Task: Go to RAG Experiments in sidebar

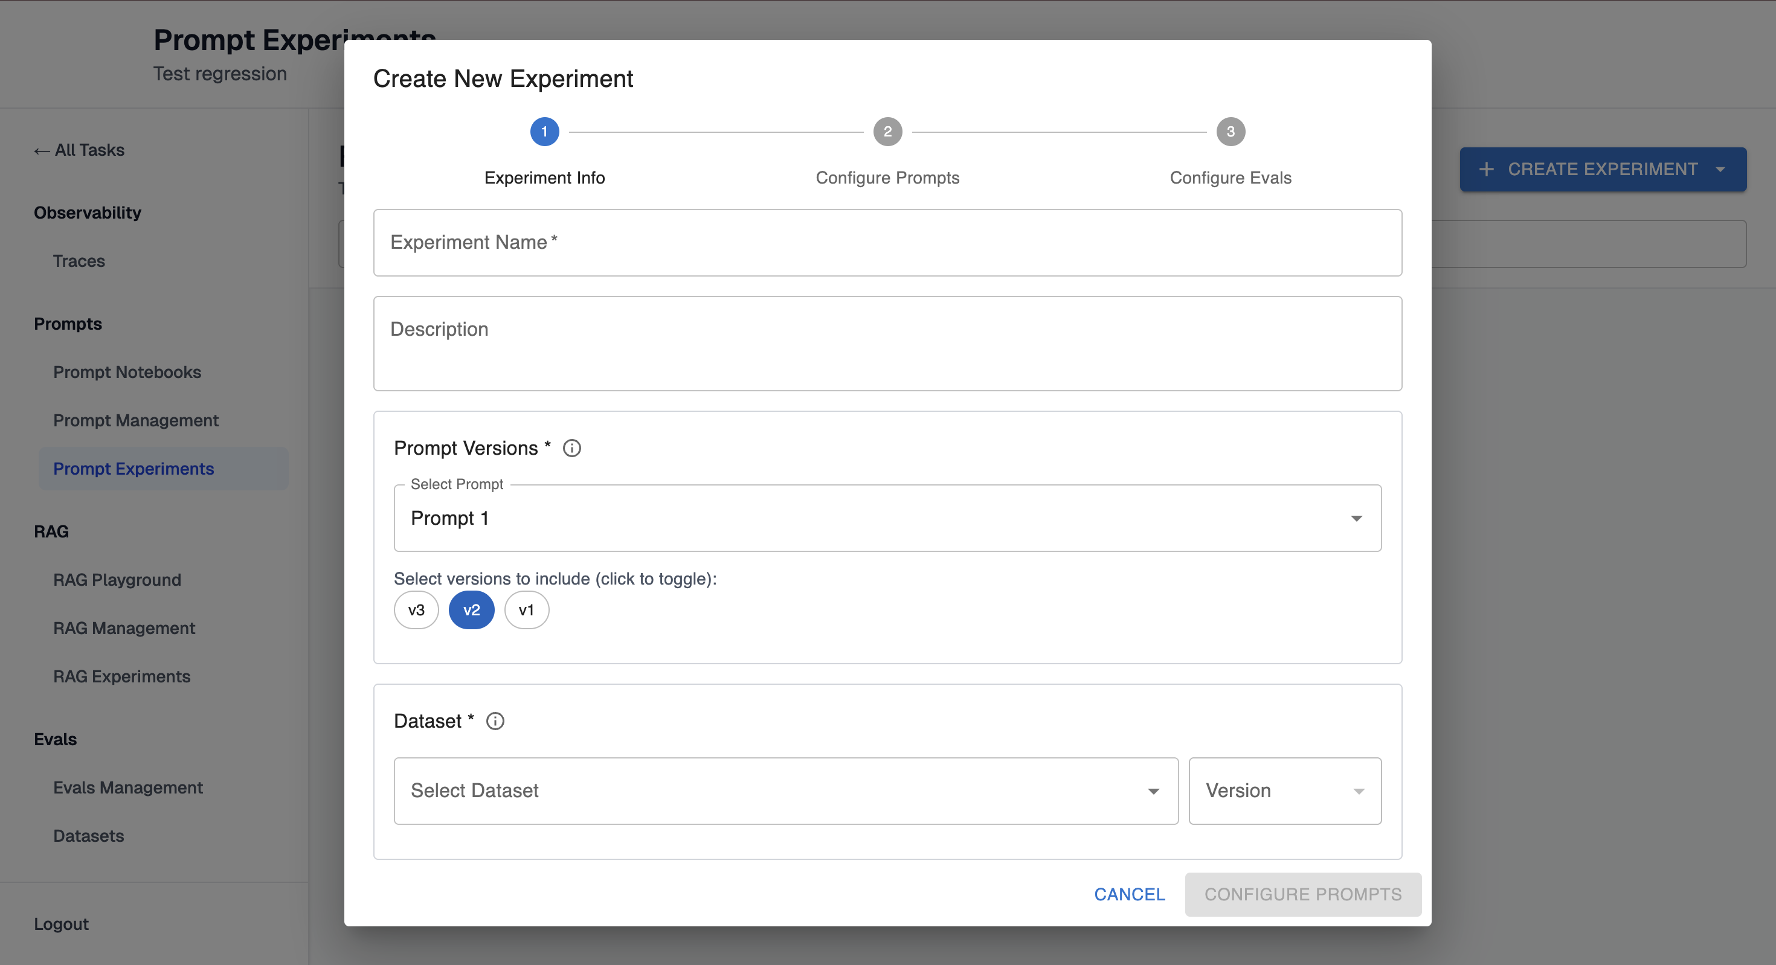Action: coord(121,676)
